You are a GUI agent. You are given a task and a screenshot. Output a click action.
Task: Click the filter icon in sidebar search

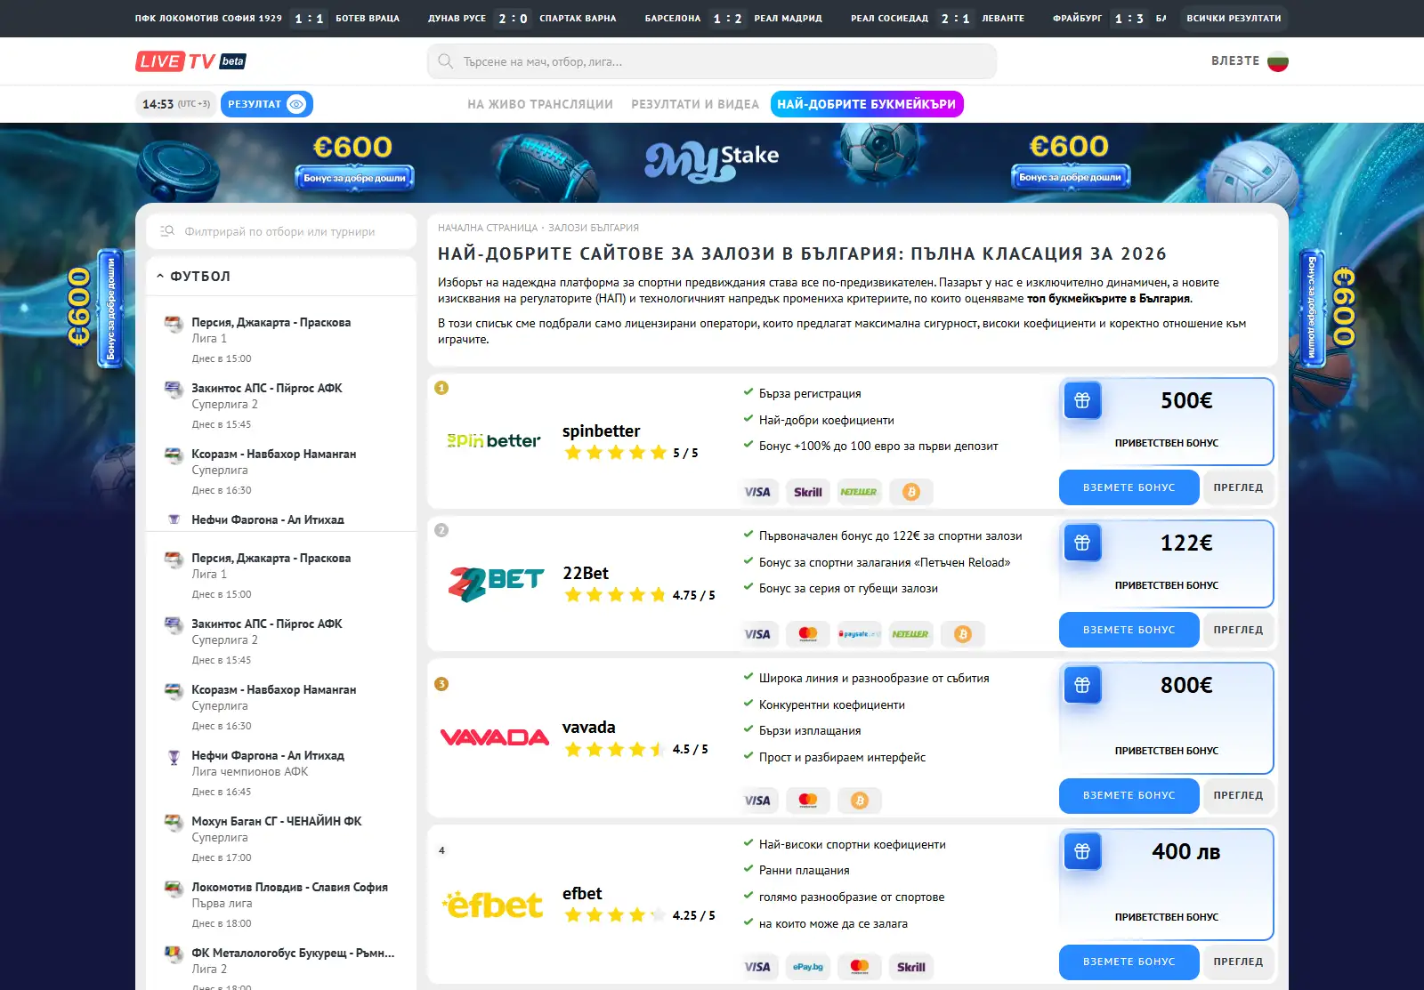(x=167, y=231)
